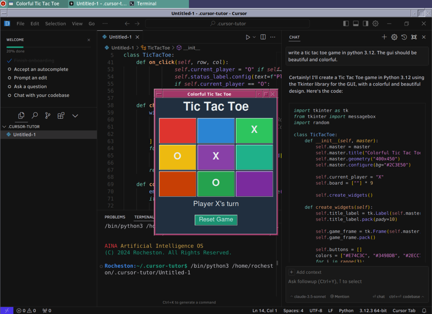Open the Search view icon in sidebar

35,116
